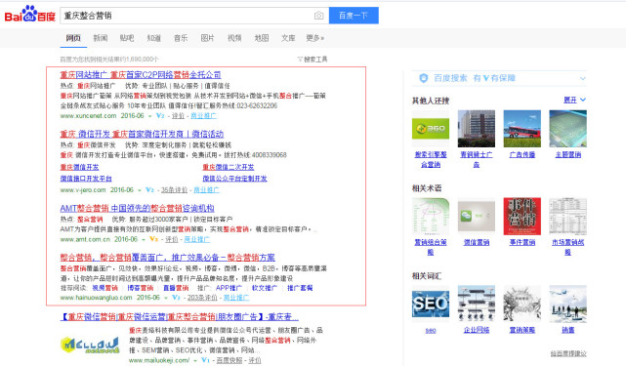Open the 企业网络 thumbnail
Image resolution: width=626 pixels, height=366 pixels.
477,304
